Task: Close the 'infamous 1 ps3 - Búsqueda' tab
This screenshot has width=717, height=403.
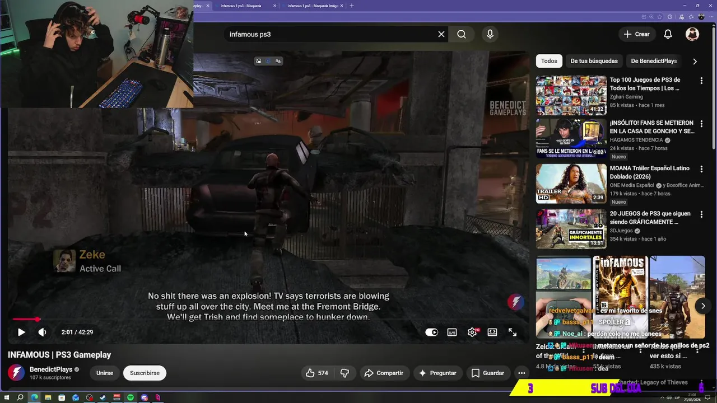Action: pos(275,6)
